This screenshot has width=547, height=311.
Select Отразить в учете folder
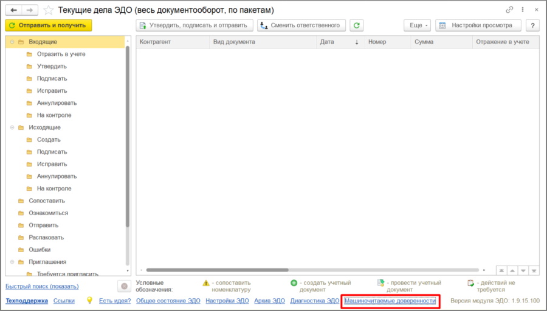click(x=61, y=54)
